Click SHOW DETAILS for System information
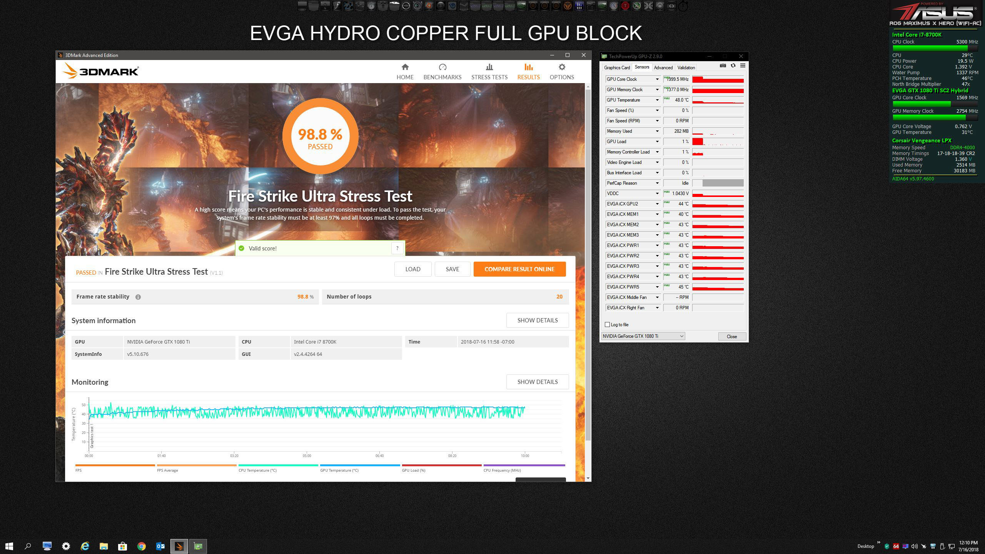Image resolution: width=985 pixels, height=554 pixels. (x=537, y=320)
